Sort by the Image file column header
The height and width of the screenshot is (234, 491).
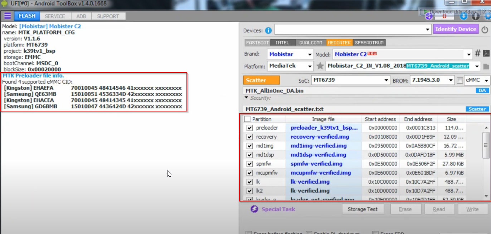coord(324,119)
